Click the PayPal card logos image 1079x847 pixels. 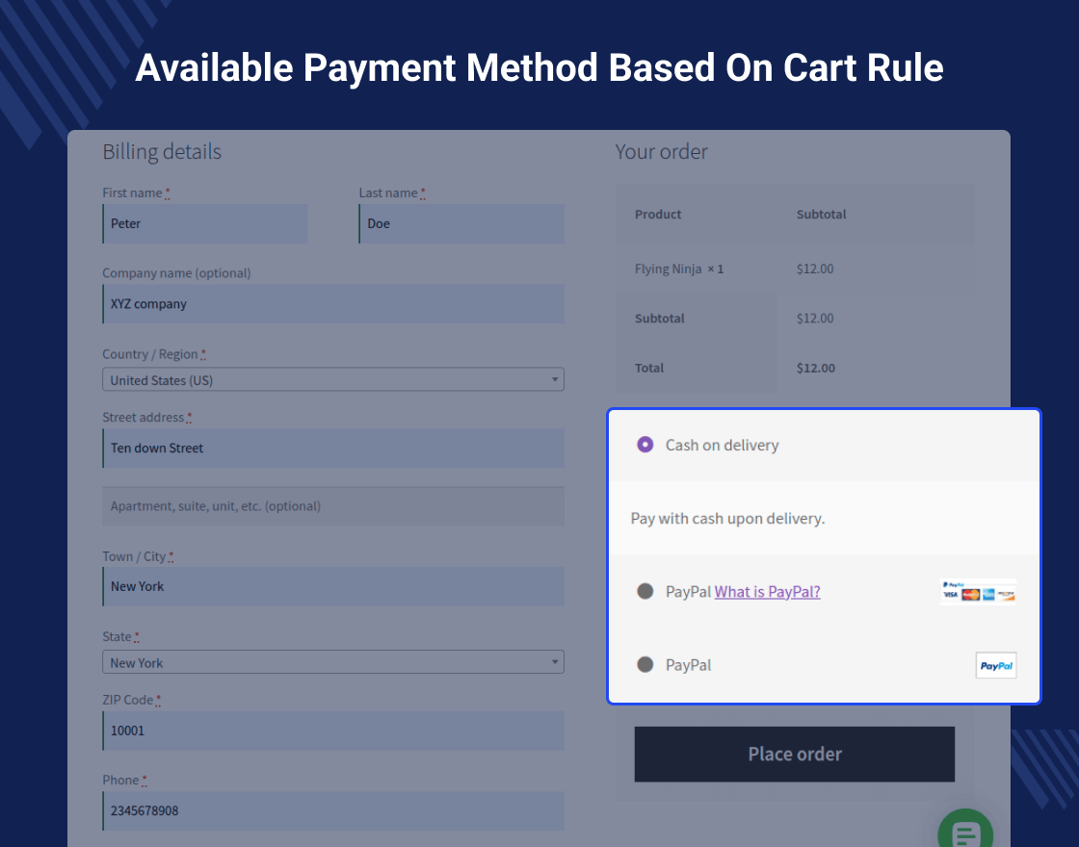coord(978,592)
